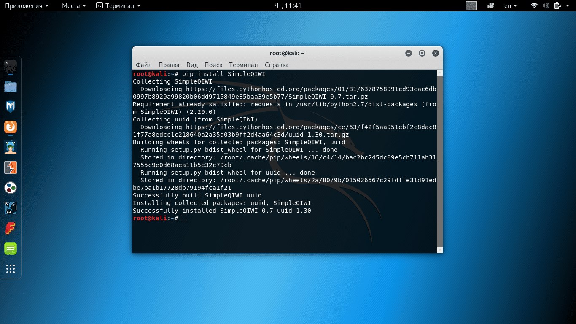Open the en keyboard layout dropdown
The width and height of the screenshot is (576, 324).
[511, 6]
